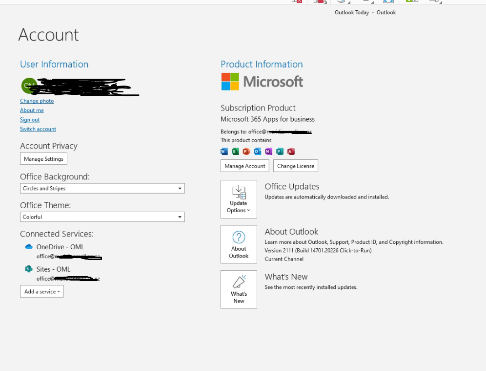The width and height of the screenshot is (486, 371).
Task: Click the Current Channel text
Action: point(284,259)
